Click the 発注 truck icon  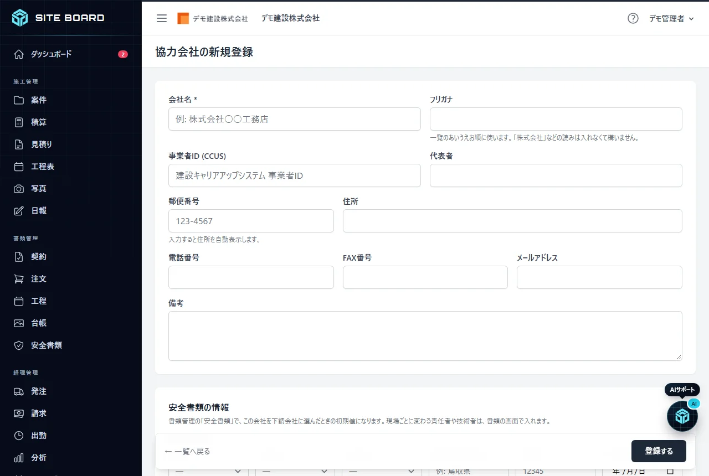pyautogui.click(x=19, y=391)
